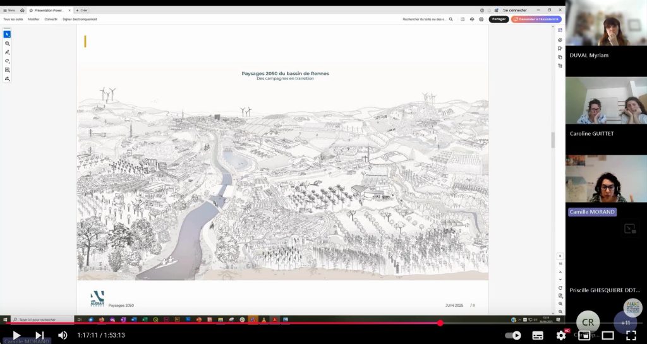The image size is (647, 344).
Task: Open the page thumbnails organize icon
Action: pyautogui.click(x=560, y=66)
